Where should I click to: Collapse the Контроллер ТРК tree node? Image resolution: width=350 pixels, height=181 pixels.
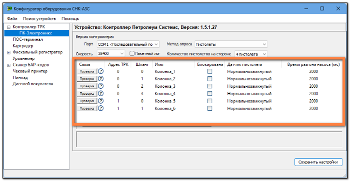(8, 27)
